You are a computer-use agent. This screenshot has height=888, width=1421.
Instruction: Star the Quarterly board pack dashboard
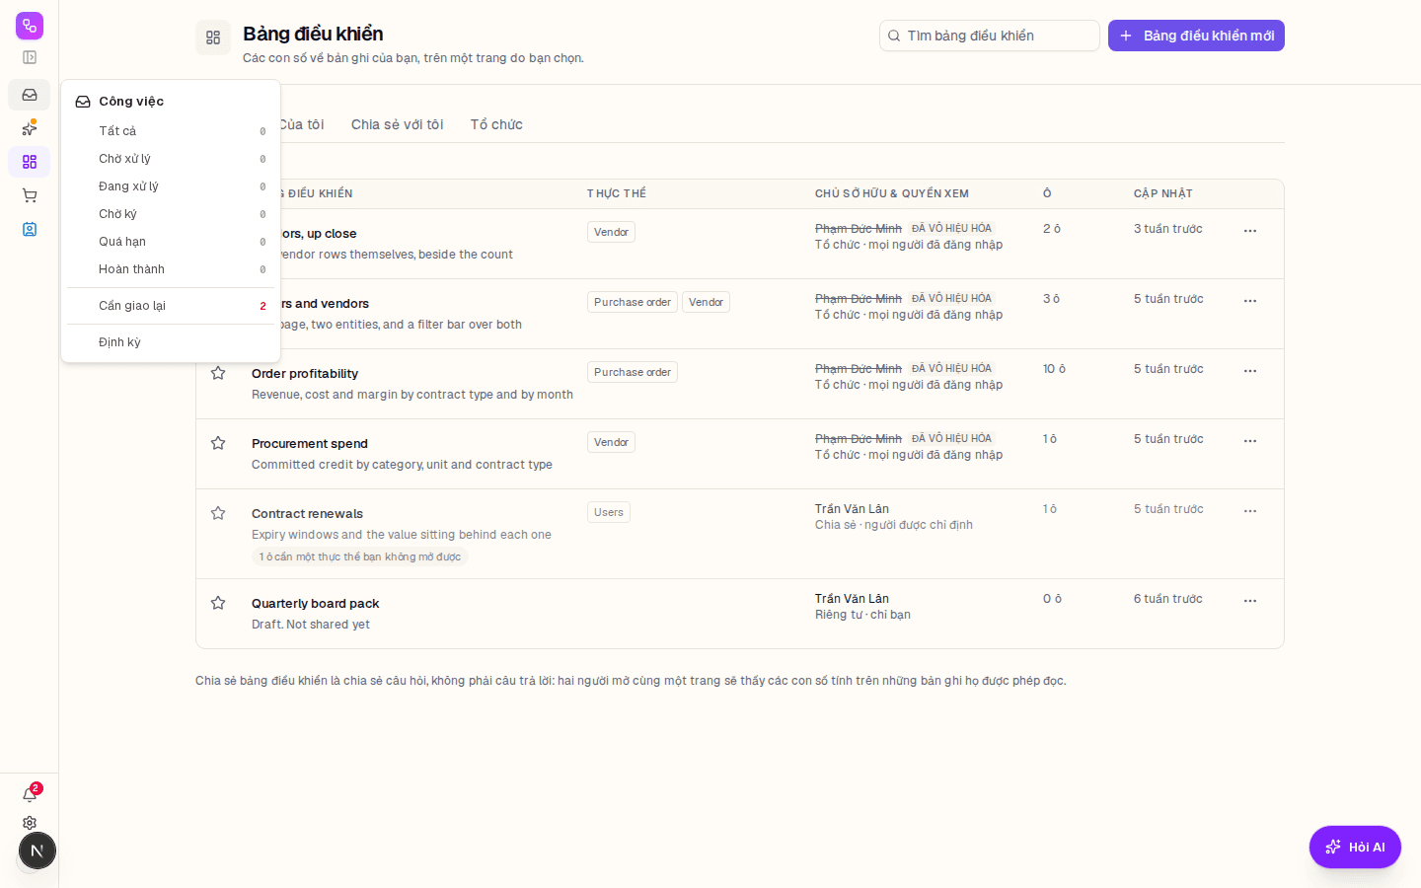pos(218,603)
